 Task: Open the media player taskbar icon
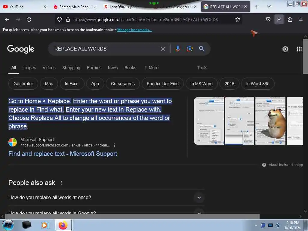tap(45, 225)
